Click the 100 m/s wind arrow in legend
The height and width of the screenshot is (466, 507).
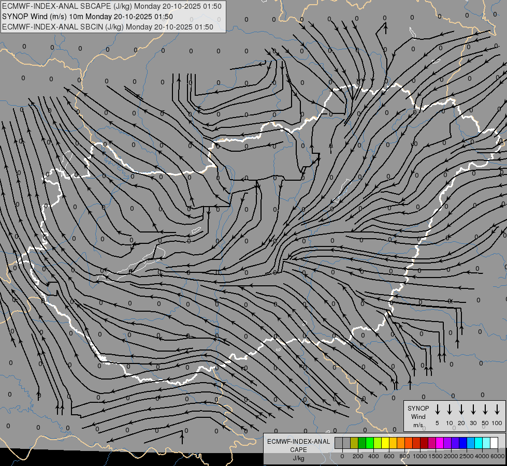(497, 410)
